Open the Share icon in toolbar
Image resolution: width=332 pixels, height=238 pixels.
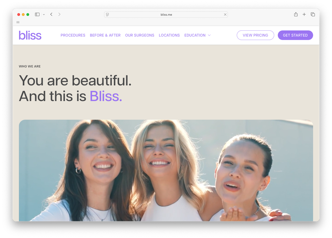point(296,14)
